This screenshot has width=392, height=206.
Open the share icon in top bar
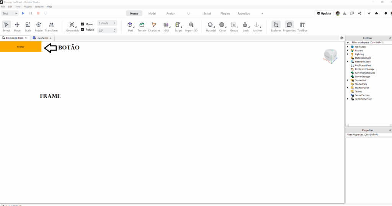click(359, 13)
